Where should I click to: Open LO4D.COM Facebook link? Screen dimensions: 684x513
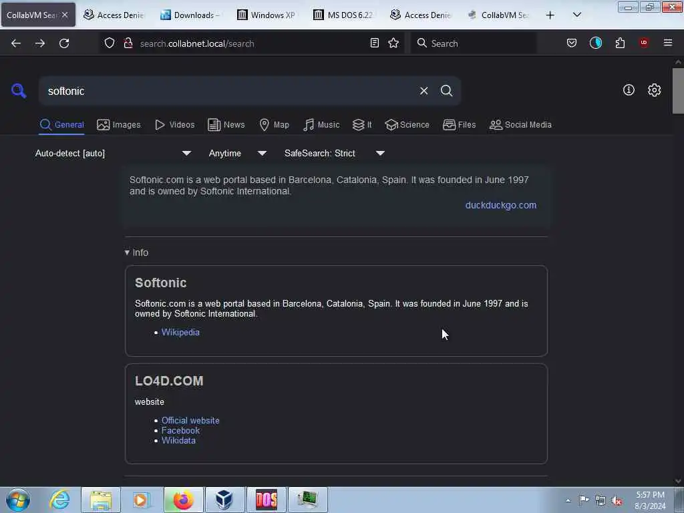(180, 431)
